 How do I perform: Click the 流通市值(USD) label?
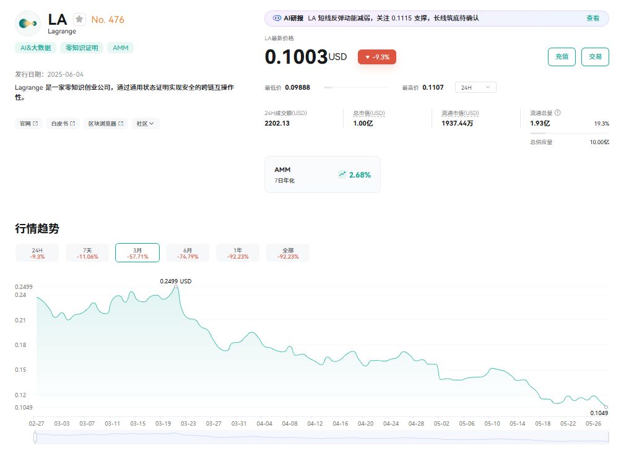tap(460, 113)
